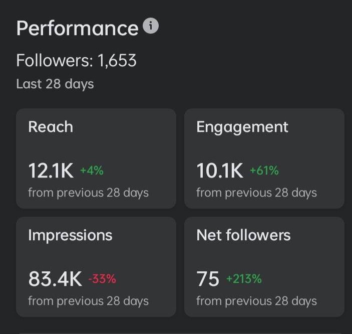Open the Net followers card title

[243, 235]
